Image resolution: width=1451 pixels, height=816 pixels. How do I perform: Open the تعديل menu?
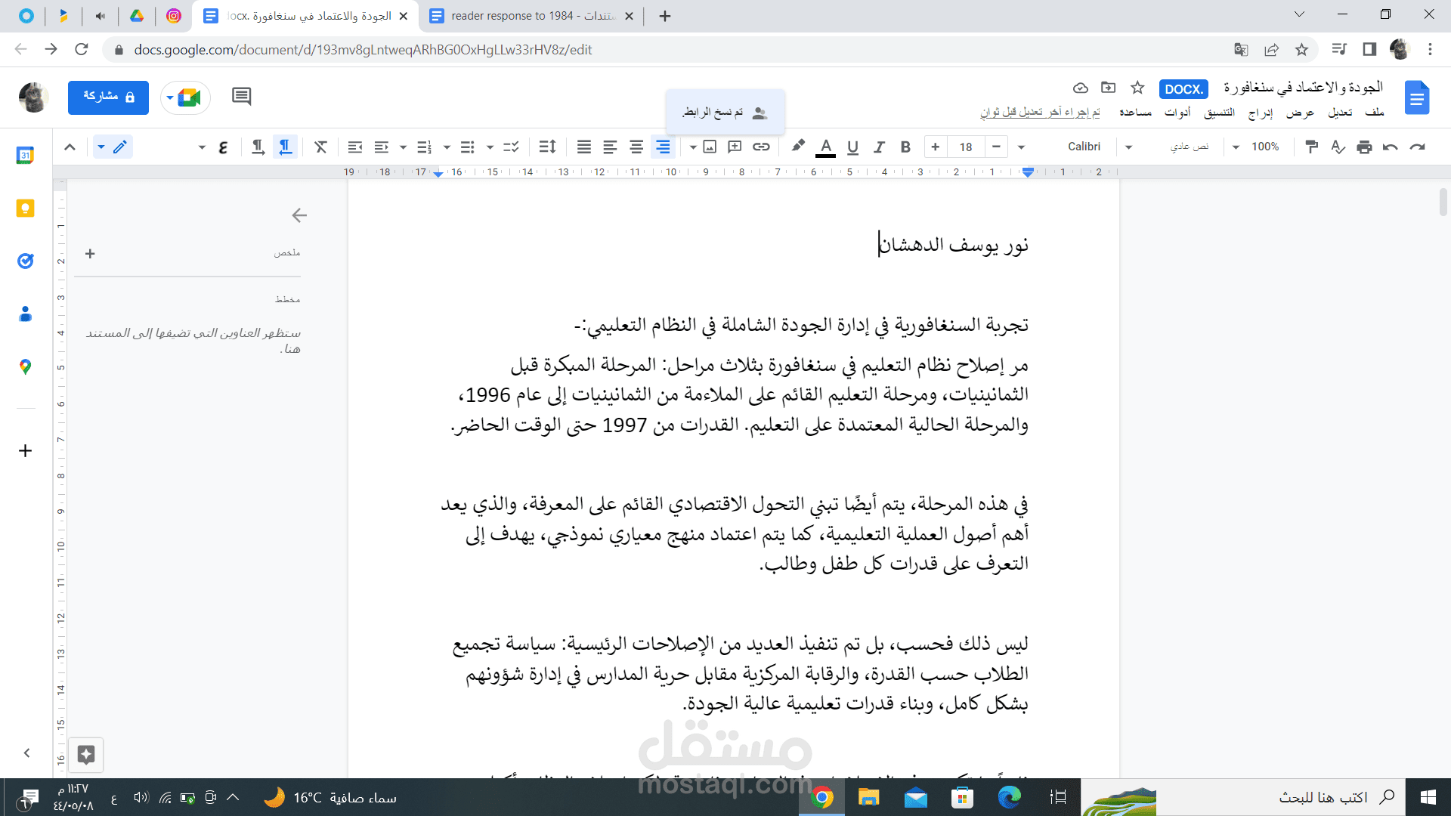[x=1340, y=112]
